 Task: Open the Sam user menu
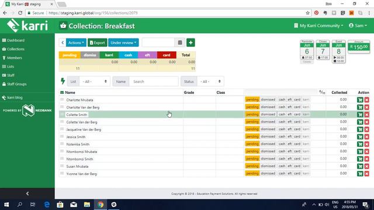[358, 26]
